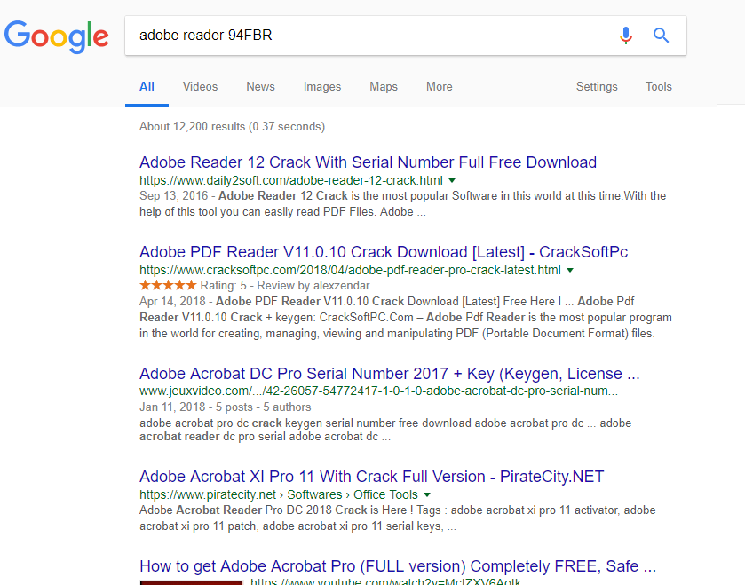Click the Google logo
The height and width of the screenshot is (585, 745).
tap(57, 36)
